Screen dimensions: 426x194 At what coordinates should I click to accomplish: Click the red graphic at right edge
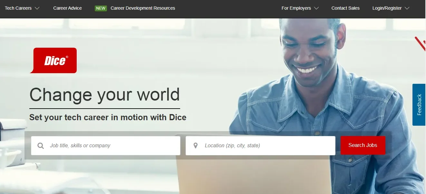(x=421, y=44)
